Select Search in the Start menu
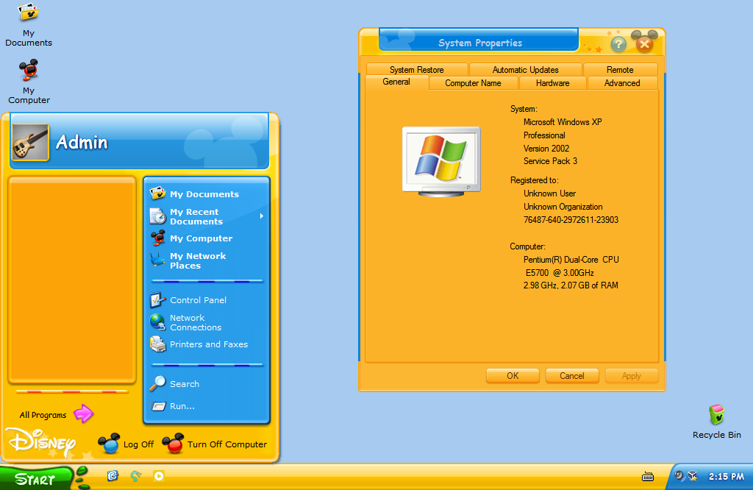 (x=187, y=383)
